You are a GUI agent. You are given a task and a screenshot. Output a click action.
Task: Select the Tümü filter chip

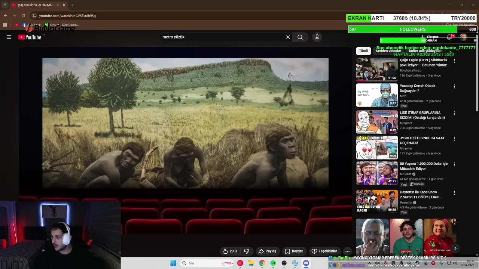tap(363, 51)
